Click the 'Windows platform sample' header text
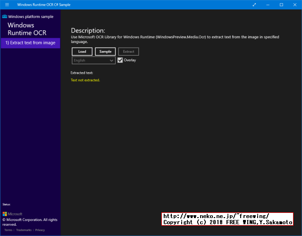 [x=31, y=17]
